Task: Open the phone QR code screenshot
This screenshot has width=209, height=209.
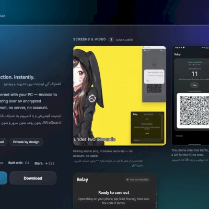Action: pos(190,96)
